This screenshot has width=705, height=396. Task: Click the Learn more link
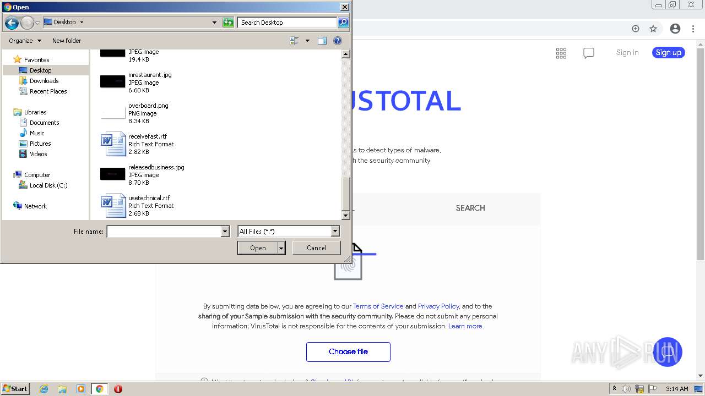tap(465, 326)
